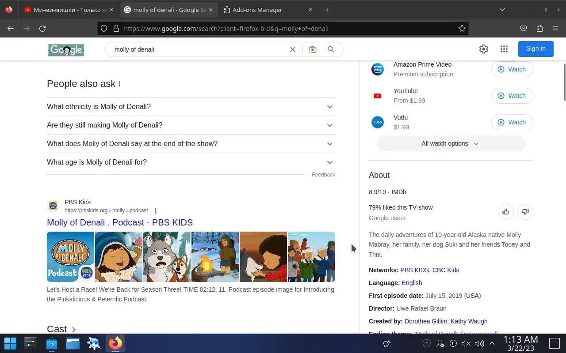
Task: Click the padlock connection icon
Action: [x=116, y=28]
